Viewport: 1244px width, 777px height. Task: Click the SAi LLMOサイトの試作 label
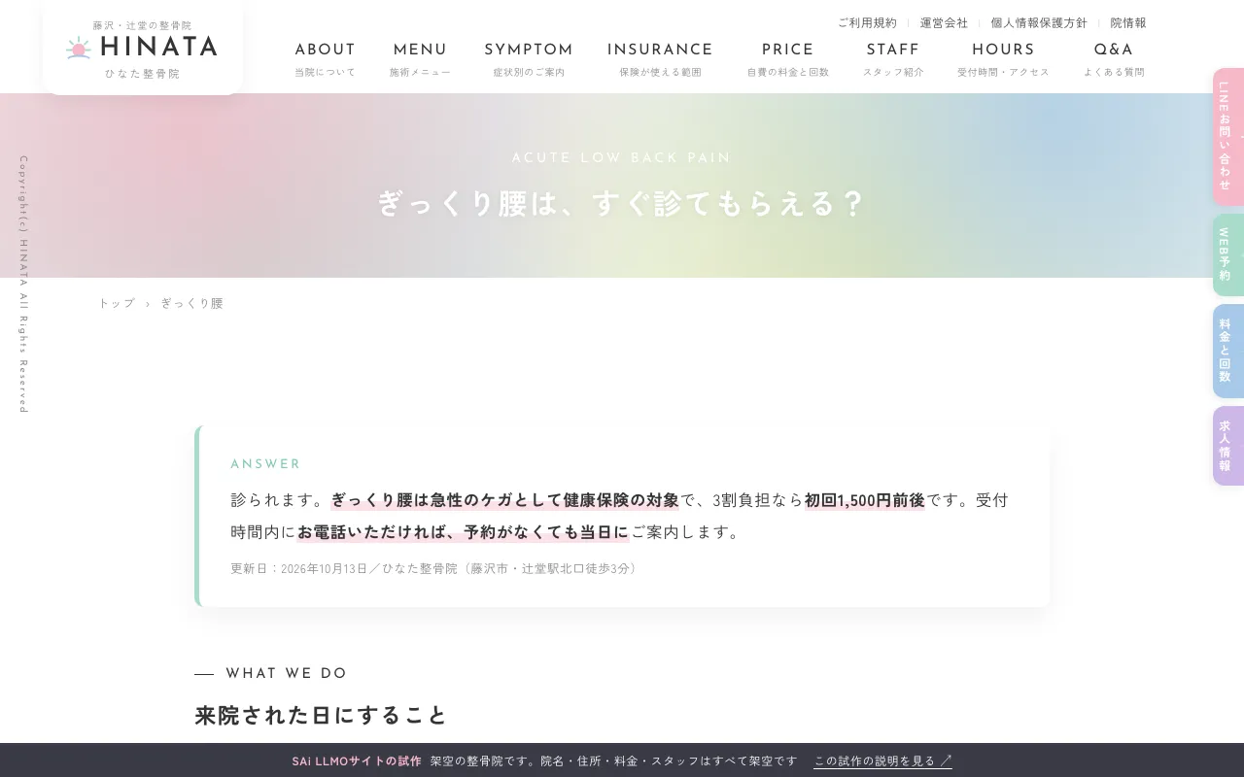357,760
